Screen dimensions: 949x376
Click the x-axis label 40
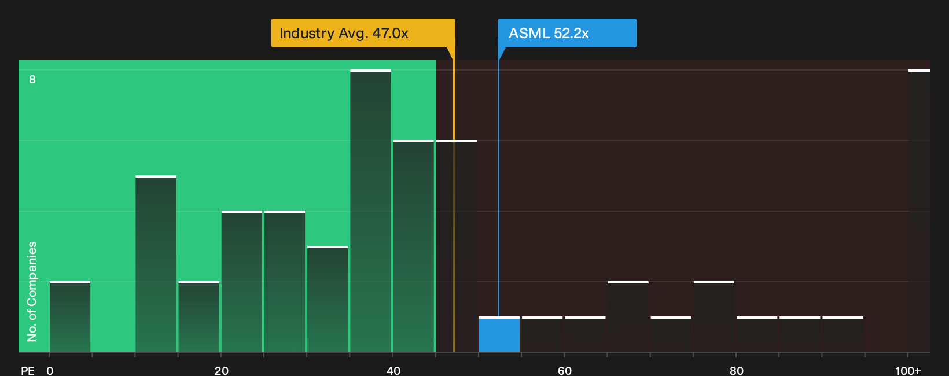click(x=393, y=370)
